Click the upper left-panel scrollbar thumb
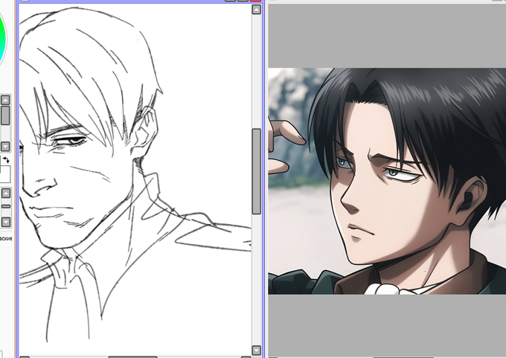This screenshot has height=358, width=506. tap(5, 115)
